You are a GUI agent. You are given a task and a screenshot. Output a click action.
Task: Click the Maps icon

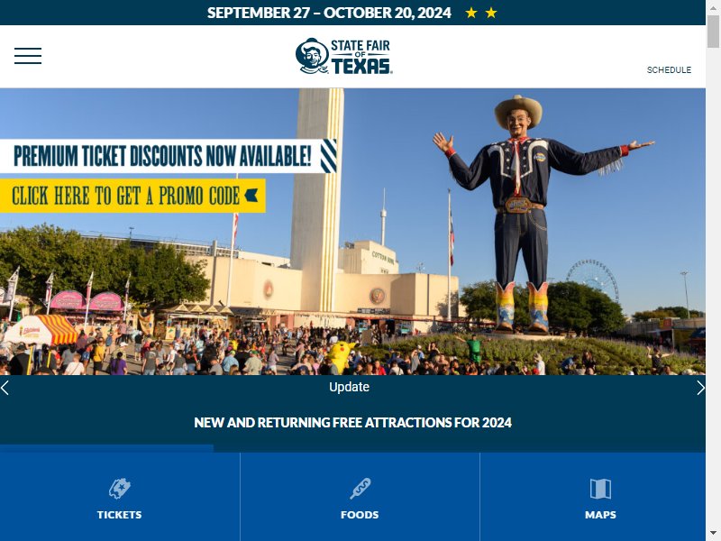tap(600, 489)
